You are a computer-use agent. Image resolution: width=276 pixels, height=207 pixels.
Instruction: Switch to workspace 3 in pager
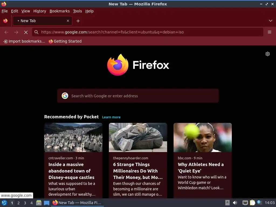[25, 203]
